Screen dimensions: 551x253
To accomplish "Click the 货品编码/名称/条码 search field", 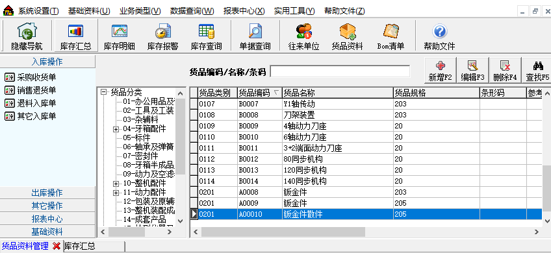I will [x=340, y=71].
